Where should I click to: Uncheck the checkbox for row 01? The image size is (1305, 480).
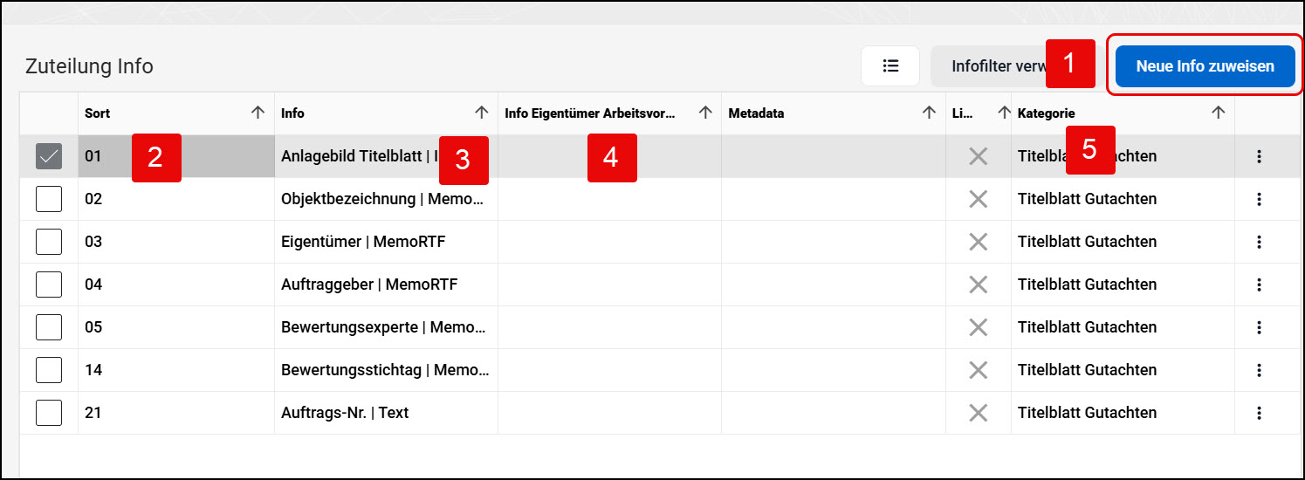(49, 156)
